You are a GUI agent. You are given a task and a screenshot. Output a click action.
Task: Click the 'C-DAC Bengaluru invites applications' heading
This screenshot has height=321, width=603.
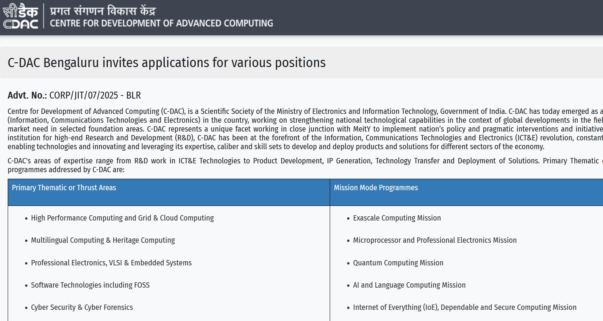tap(167, 63)
